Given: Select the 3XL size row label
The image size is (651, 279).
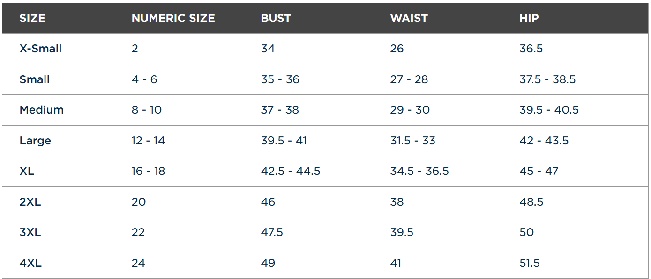Looking at the screenshot, I should coord(30,232).
